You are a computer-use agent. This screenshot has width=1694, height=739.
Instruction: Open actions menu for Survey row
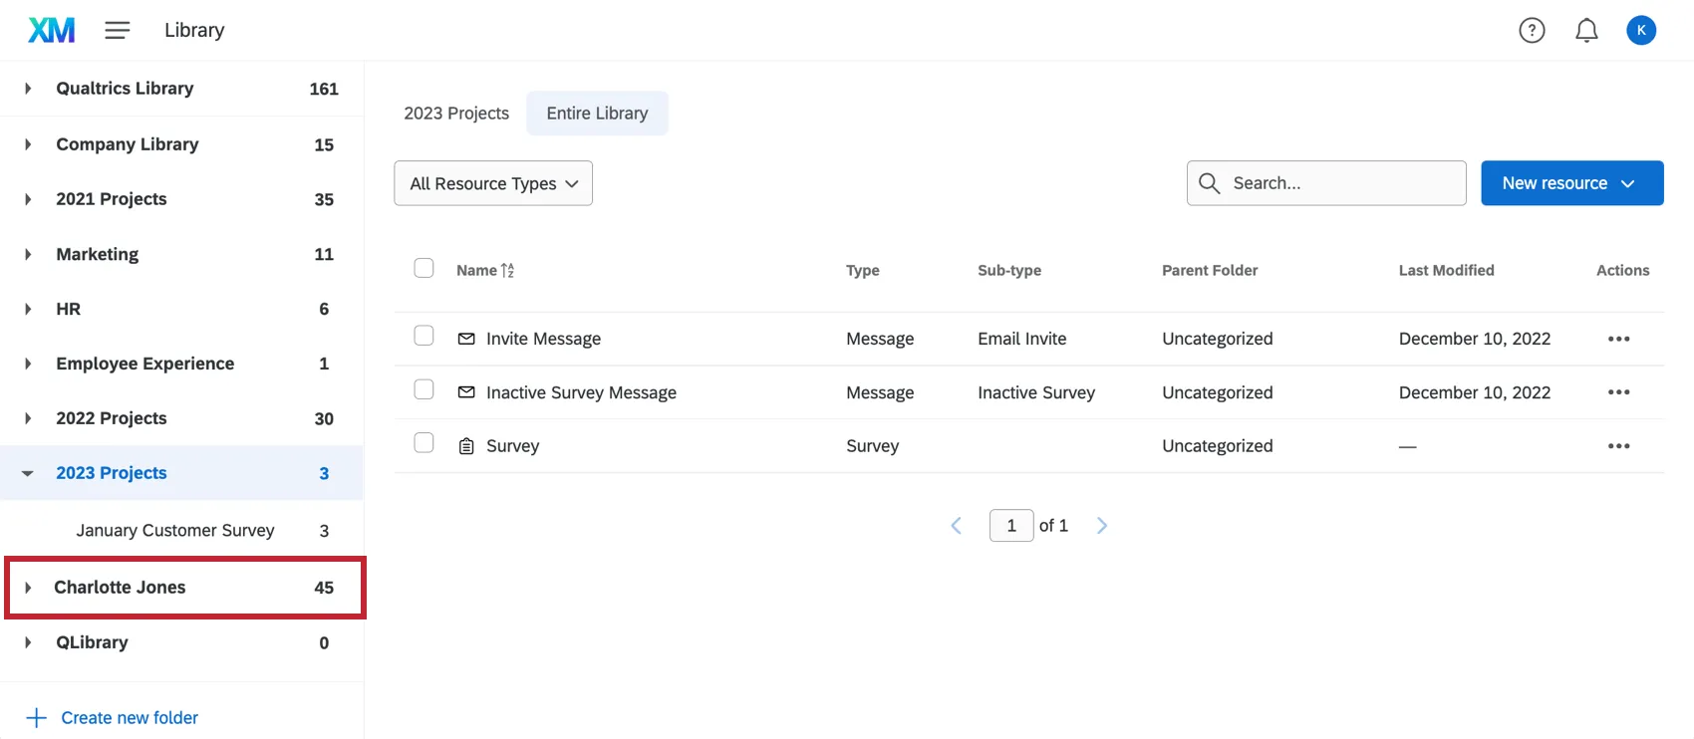[1618, 446]
